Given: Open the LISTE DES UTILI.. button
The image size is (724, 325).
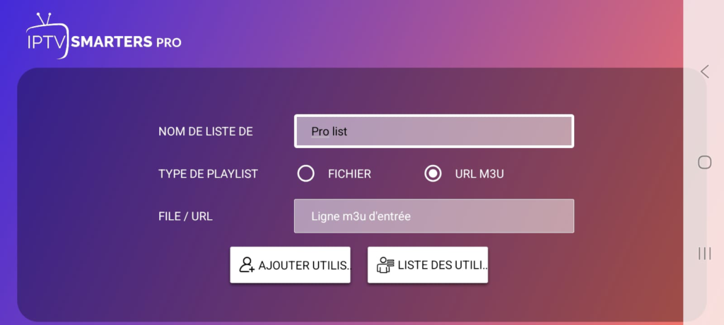Looking at the screenshot, I should tap(428, 264).
